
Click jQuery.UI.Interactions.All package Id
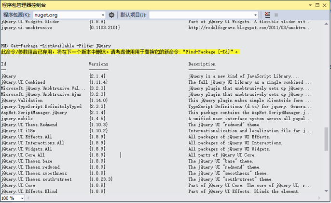click(33, 143)
